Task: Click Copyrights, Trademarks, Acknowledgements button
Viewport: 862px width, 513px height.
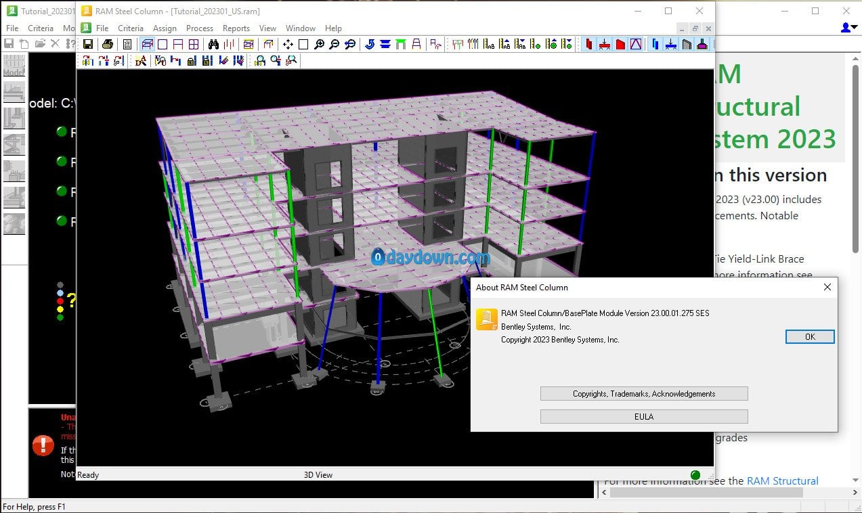Action: tap(644, 394)
